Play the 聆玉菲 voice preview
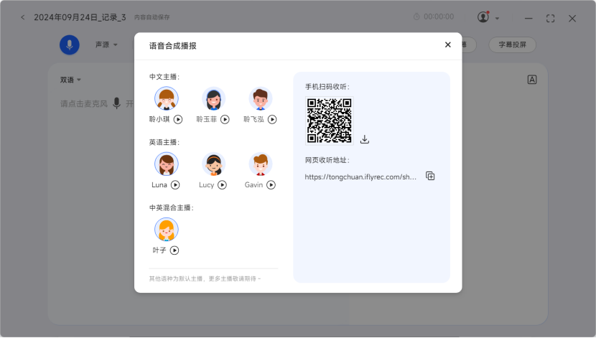Viewport: 596px width, 338px height. click(225, 120)
